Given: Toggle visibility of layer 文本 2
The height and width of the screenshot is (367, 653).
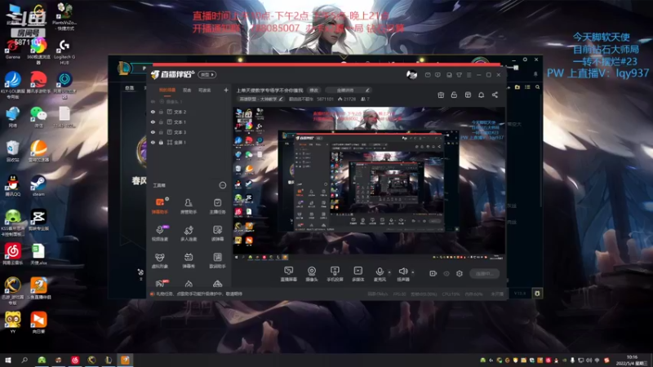Looking at the screenshot, I should click(x=153, y=112).
